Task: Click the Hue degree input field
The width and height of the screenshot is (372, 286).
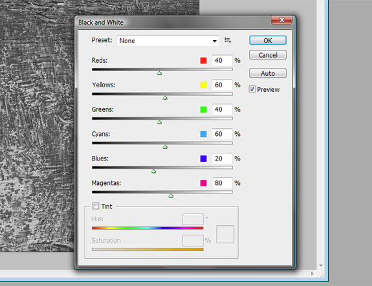Action: coord(193,219)
